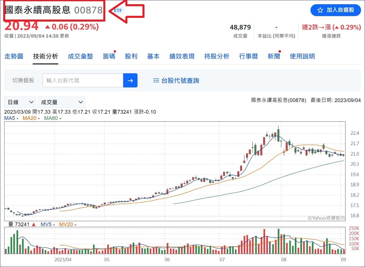Click the 2023/04 date axis label

tap(63, 259)
